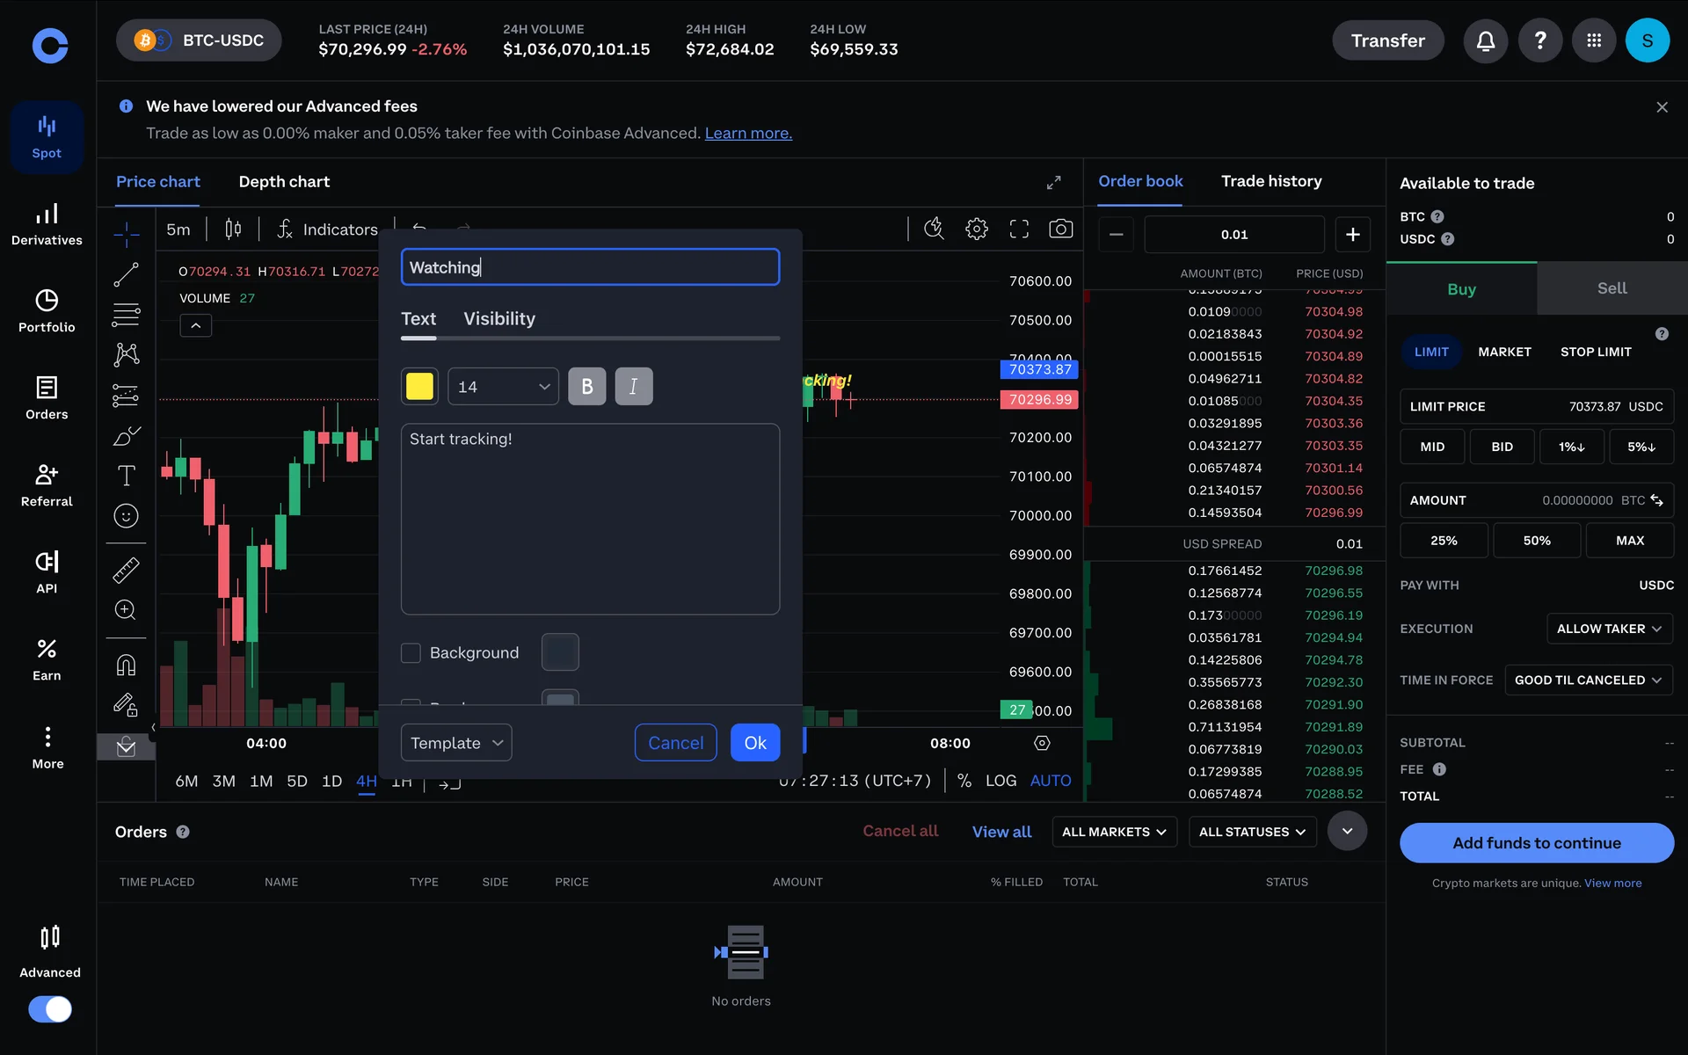Open chart settings gear icon
The image size is (1688, 1055).
976,229
